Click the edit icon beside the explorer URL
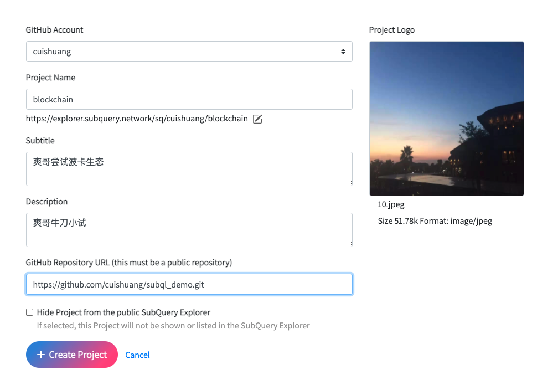 click(257, 119)
